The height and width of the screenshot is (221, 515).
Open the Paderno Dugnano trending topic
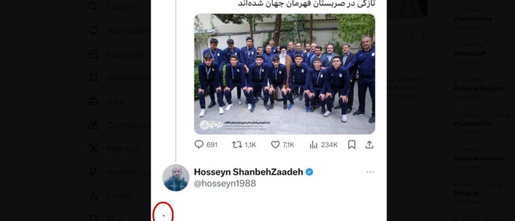479,89
